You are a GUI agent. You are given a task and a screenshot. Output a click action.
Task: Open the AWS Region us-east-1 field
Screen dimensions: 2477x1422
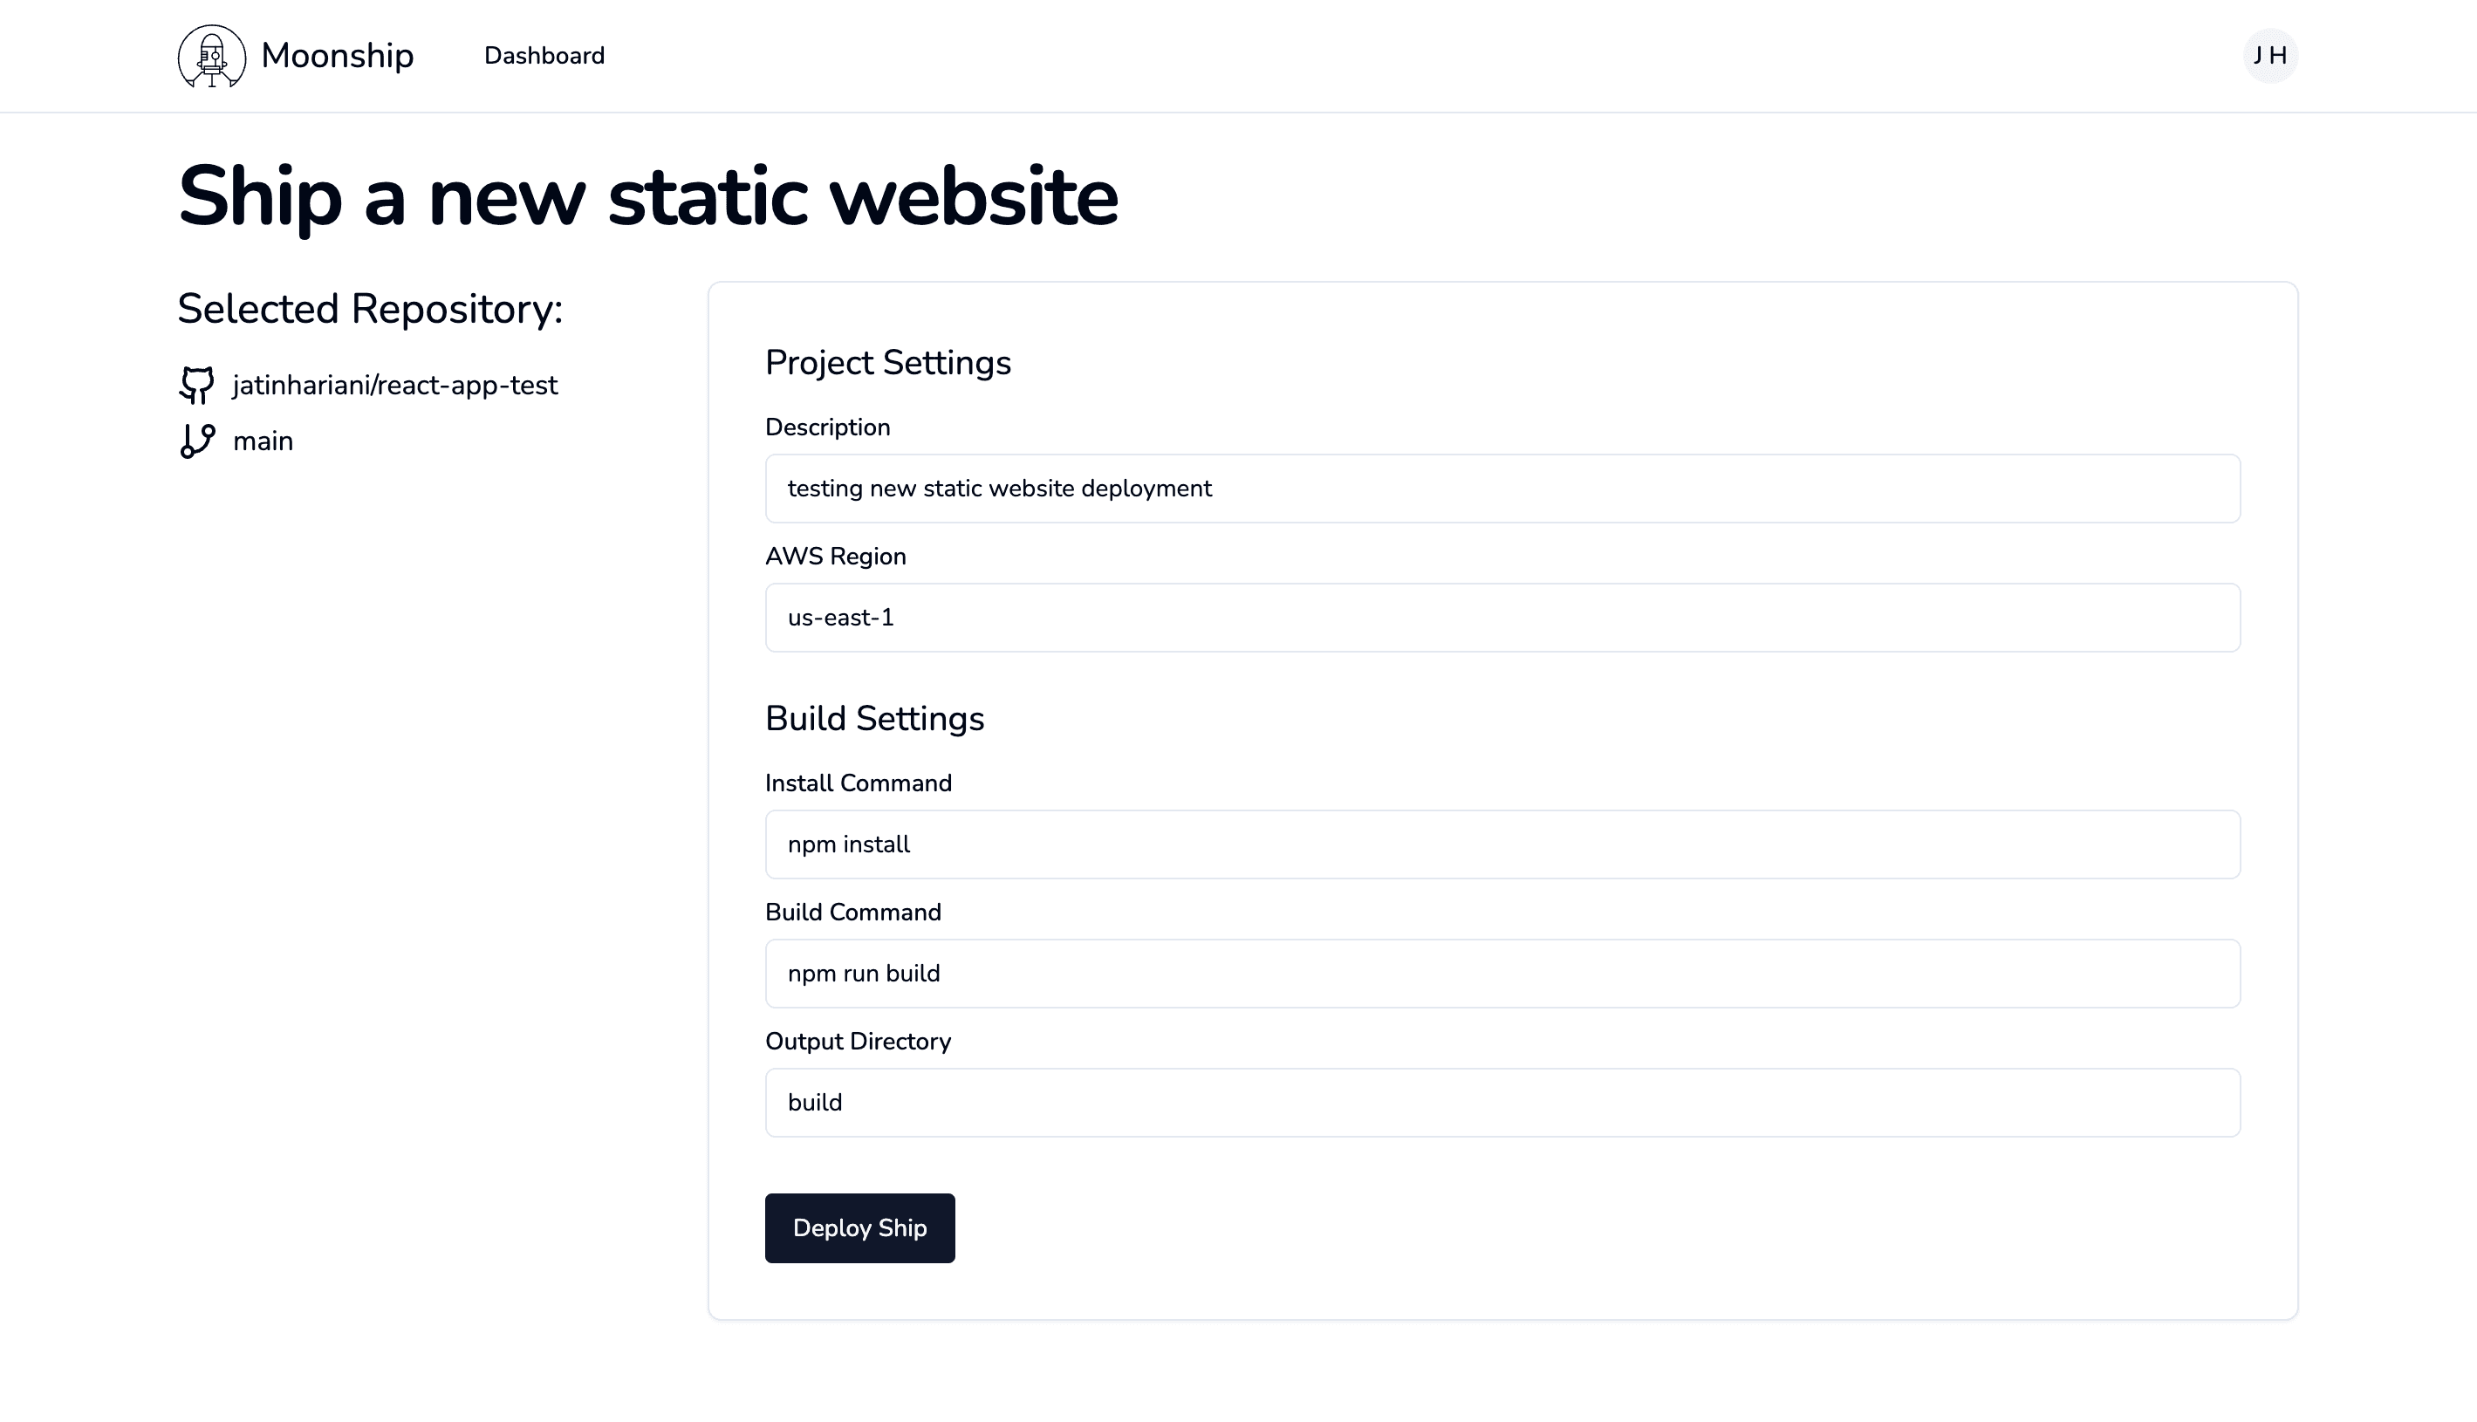click(1502, 618)
